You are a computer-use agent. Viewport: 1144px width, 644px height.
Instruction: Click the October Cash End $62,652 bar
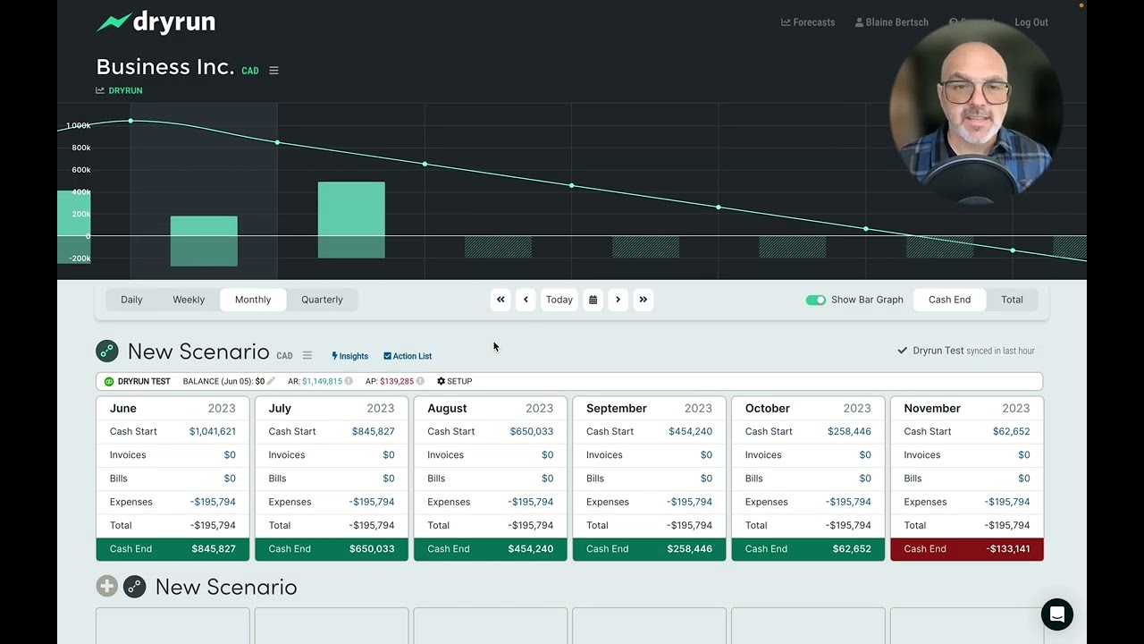(808, 549)
